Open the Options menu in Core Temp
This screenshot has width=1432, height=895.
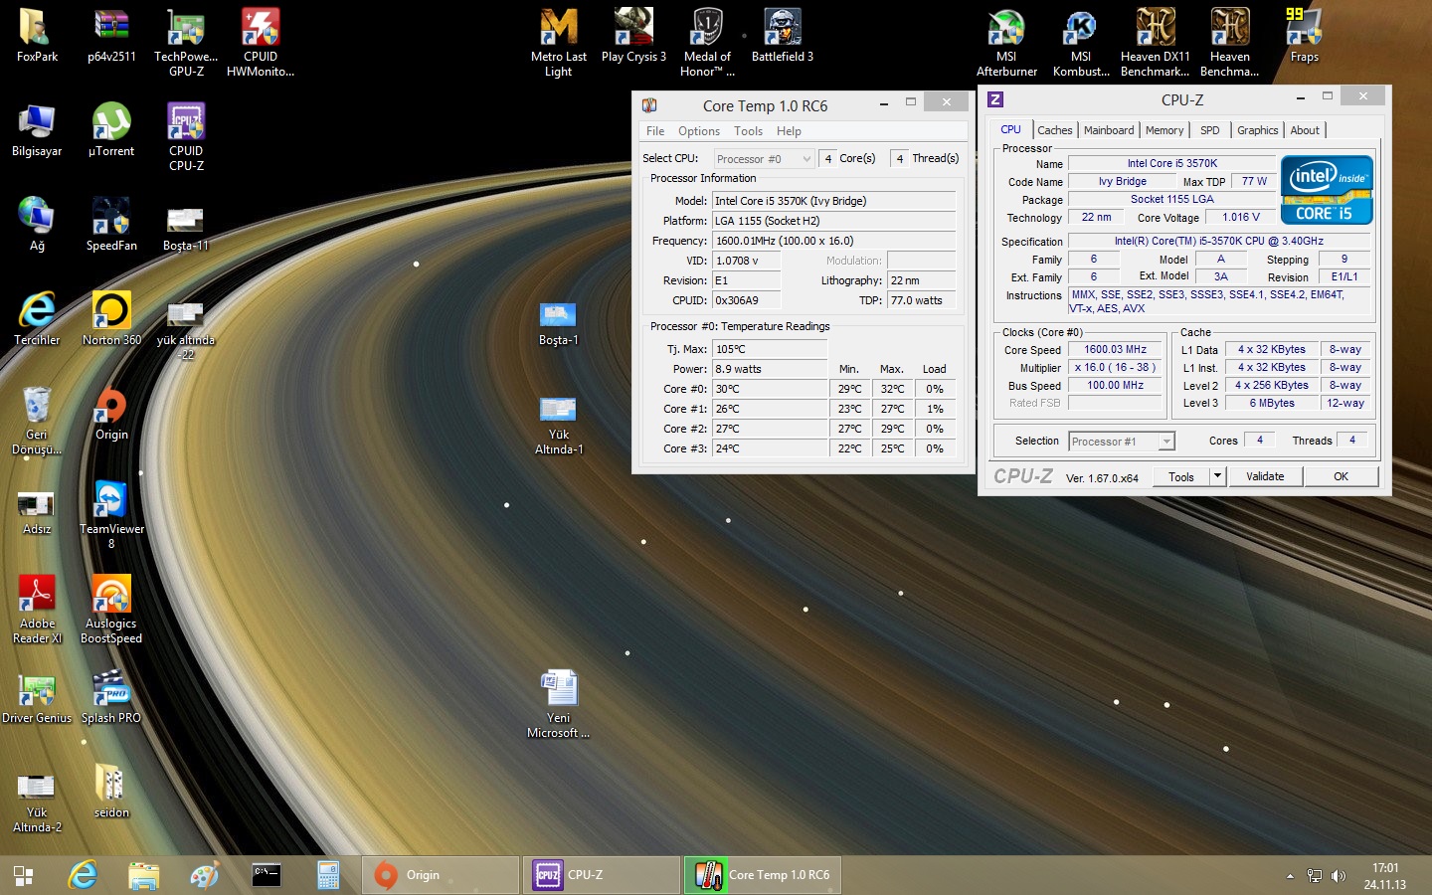click(698, 131)
